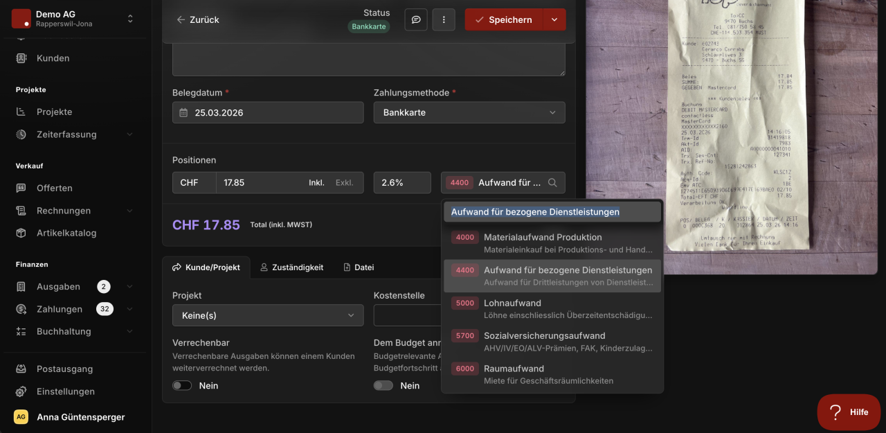
Task: Choose account 5700 Sozialversicherungsaufwand
Action: pyautogui.click(x=552, y=342)
